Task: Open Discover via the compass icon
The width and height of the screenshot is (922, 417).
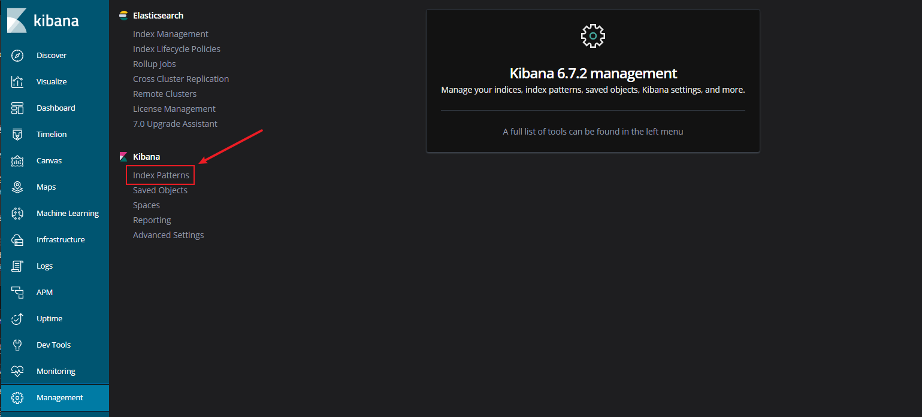Action: coord(17,56)
